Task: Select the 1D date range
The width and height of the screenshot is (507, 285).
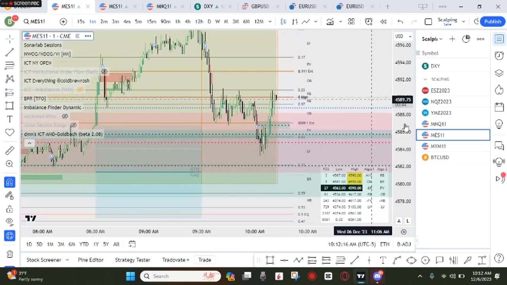Action: click(29, 244)
